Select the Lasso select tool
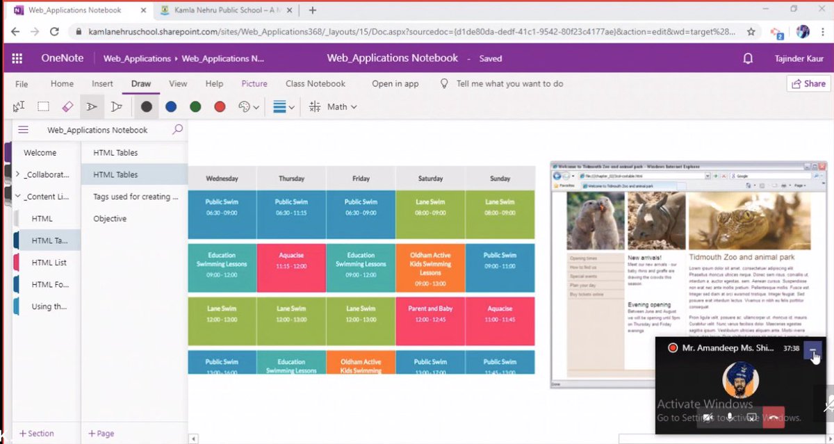Viewport: 834px width, 444px height. point(43,106)
